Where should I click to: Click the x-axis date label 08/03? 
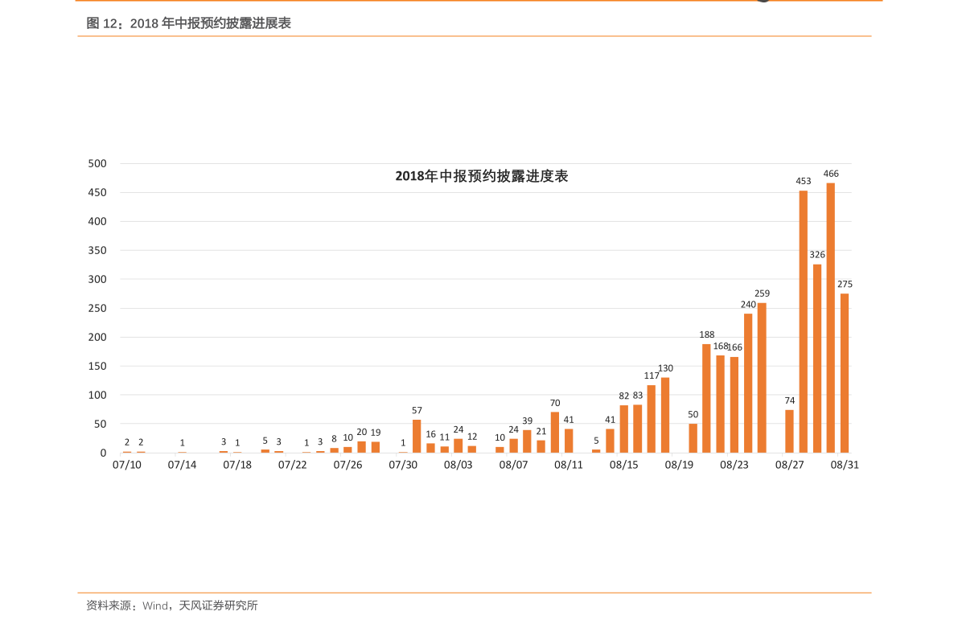(458, 465)
